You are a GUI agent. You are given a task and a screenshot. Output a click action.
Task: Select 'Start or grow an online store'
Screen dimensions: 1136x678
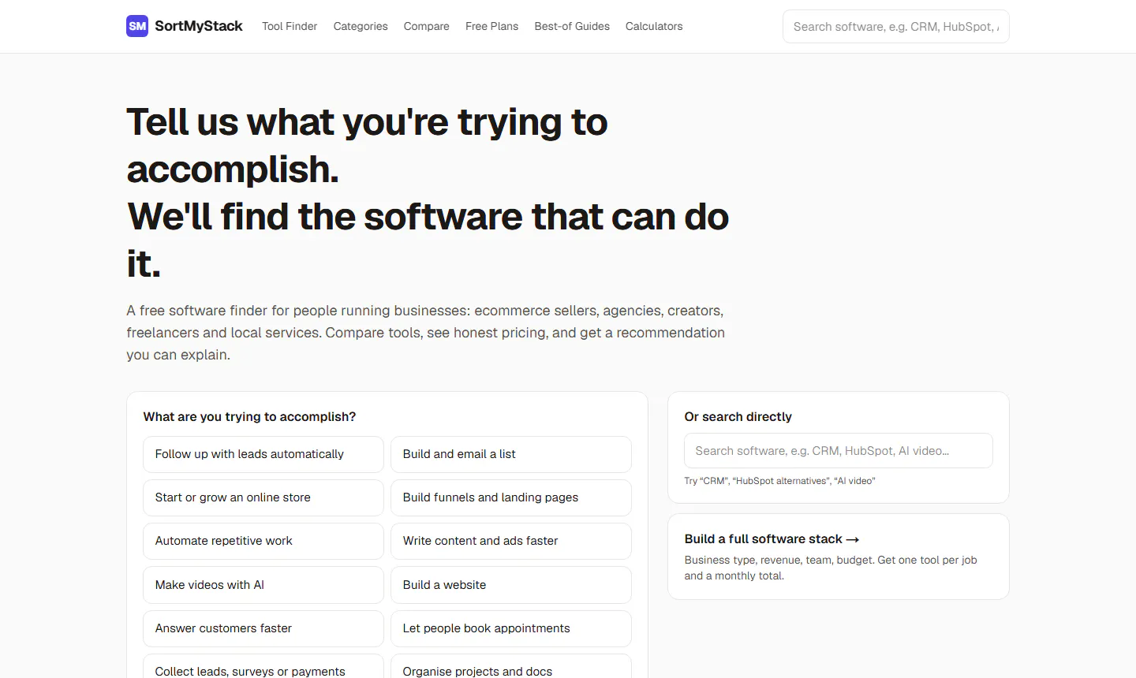[263, 497]
